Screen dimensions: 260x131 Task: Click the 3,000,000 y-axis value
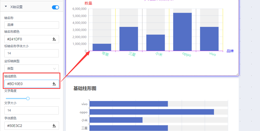click(x=79, y=30)
